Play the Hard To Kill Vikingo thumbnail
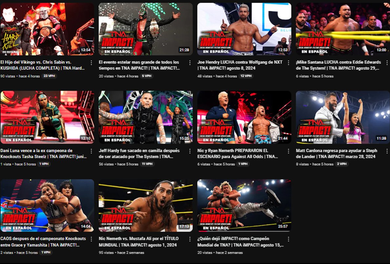Screen dimensions: 390x264 pyautogui.click(x=47, y=29)
